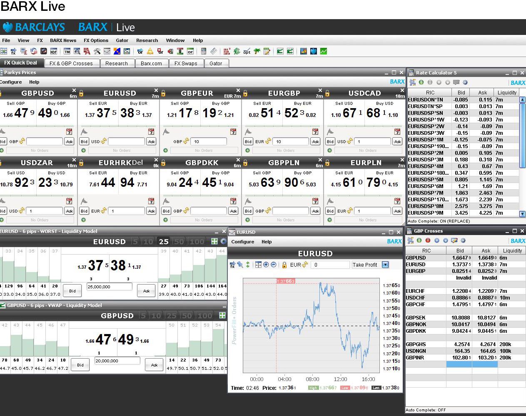Click move-down arrow icon in GBP Crosses

point(446,240)
